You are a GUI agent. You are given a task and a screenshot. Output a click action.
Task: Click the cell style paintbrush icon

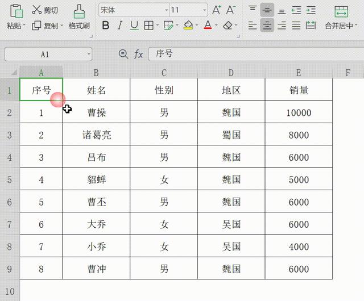[168, 26]
